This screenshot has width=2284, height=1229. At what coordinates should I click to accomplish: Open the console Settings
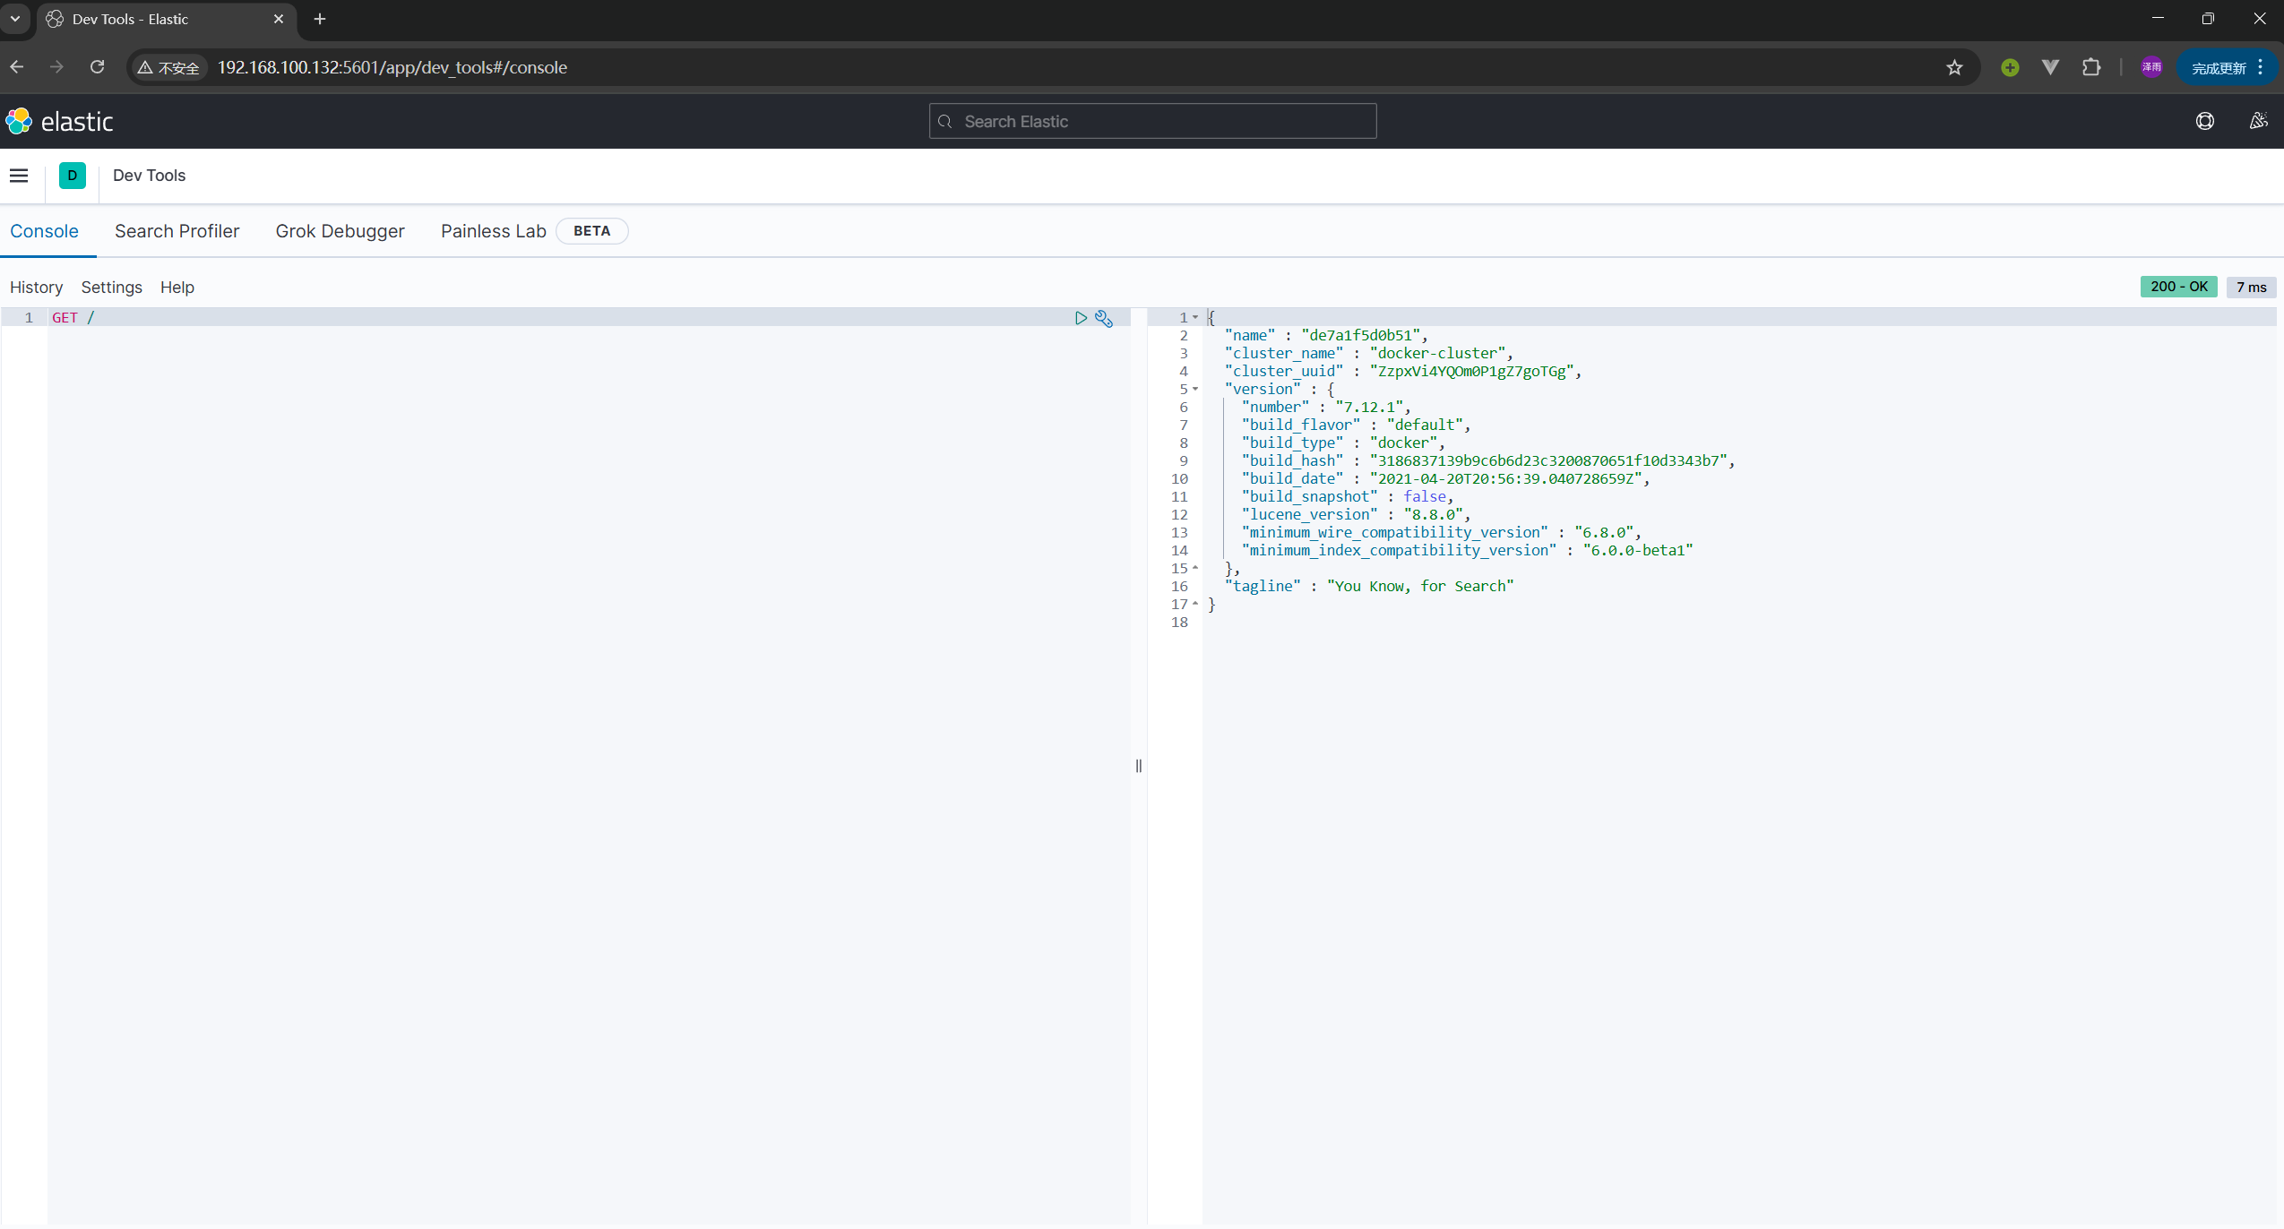pos(111,287)
